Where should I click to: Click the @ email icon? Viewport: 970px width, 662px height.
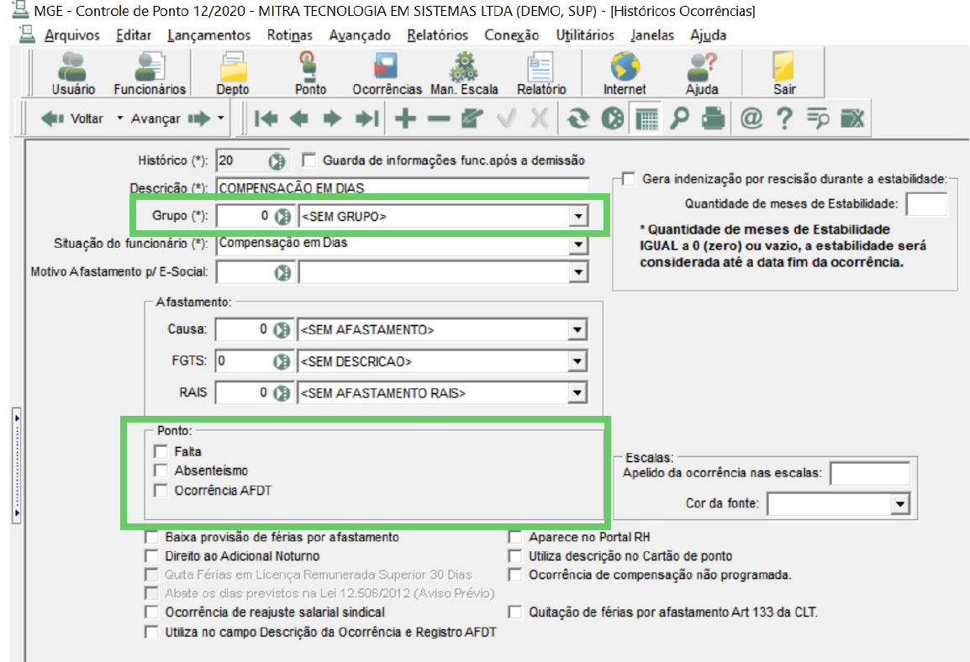[751, 118]
